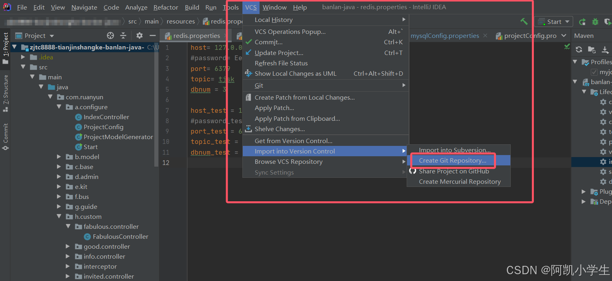Click the ProjectModelGenerator class icon
The image size is (612, 281).
[79, 137]
